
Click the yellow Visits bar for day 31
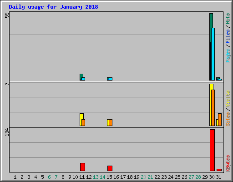[217, 122]
